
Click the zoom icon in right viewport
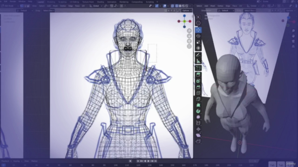293,31
